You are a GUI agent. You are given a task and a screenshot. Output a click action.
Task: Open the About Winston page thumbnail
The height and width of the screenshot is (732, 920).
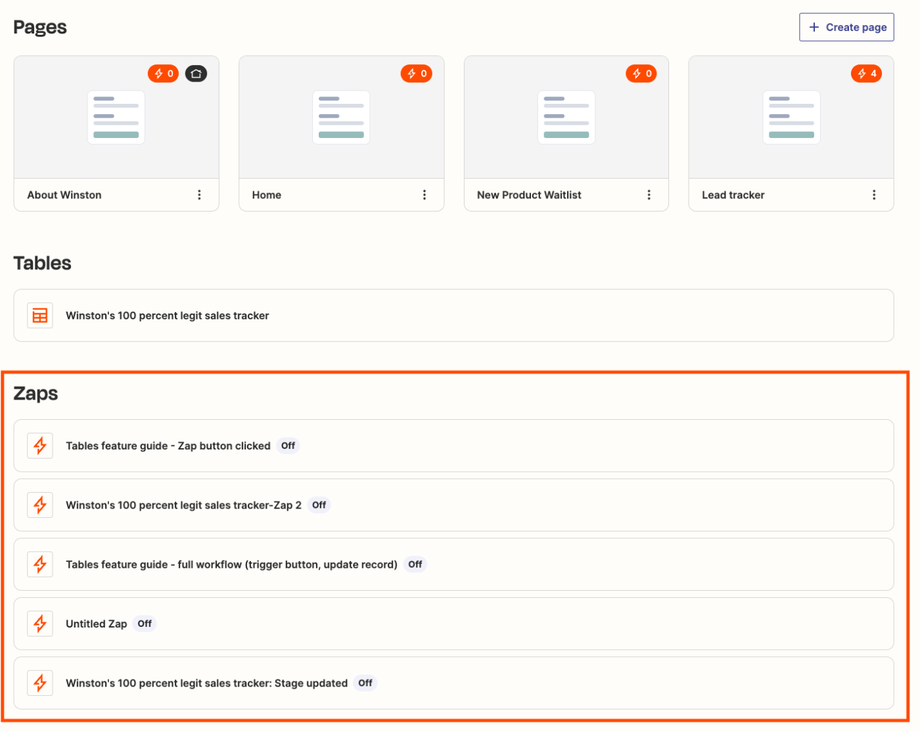click(x=117, y=118)
